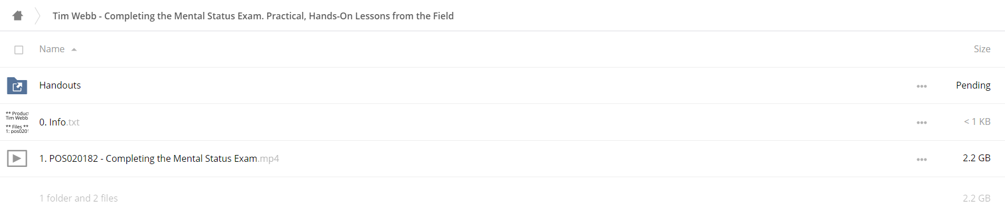
Task: Open the 0. Info.txt file
Action: (59, 122)
